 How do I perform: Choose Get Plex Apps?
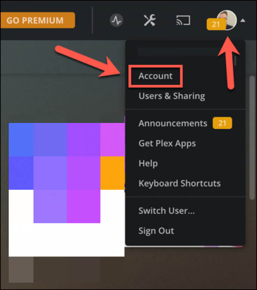[167, 143]
